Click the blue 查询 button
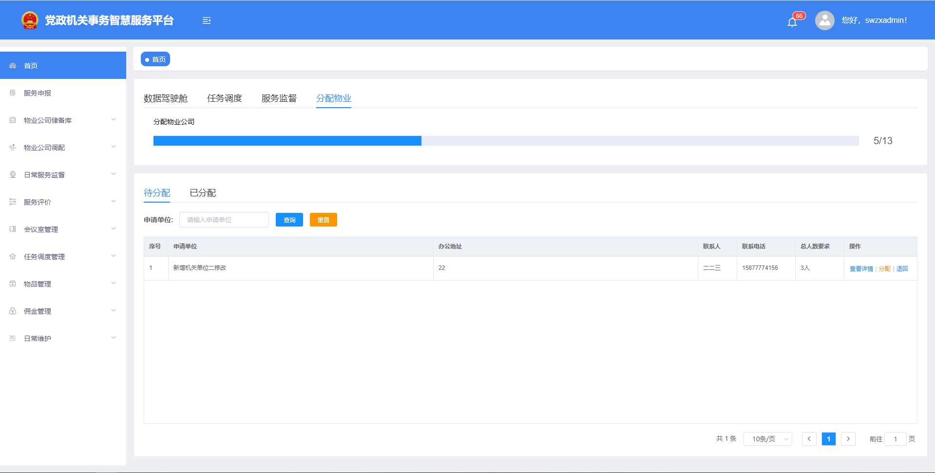Viewport: 935px width, 473px height. pos(289,220)
